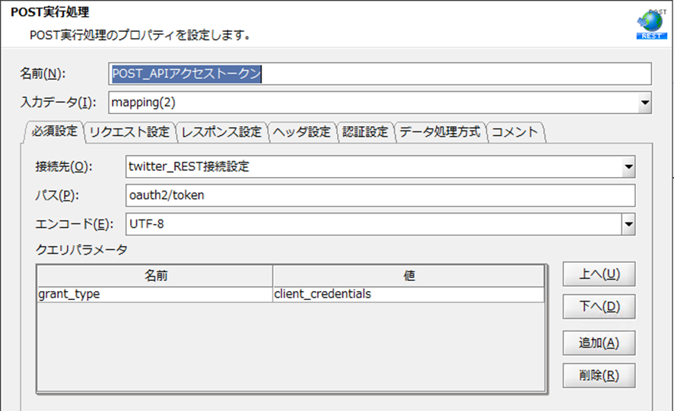The height and width of the screenshot is (411, 674).
Task: Click the mapping(2) input data combo box
Action: point(380,103)
